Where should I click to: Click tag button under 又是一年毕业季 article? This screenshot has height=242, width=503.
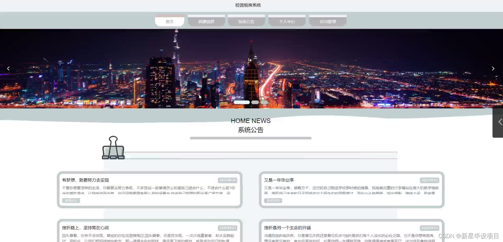[273, 201]
